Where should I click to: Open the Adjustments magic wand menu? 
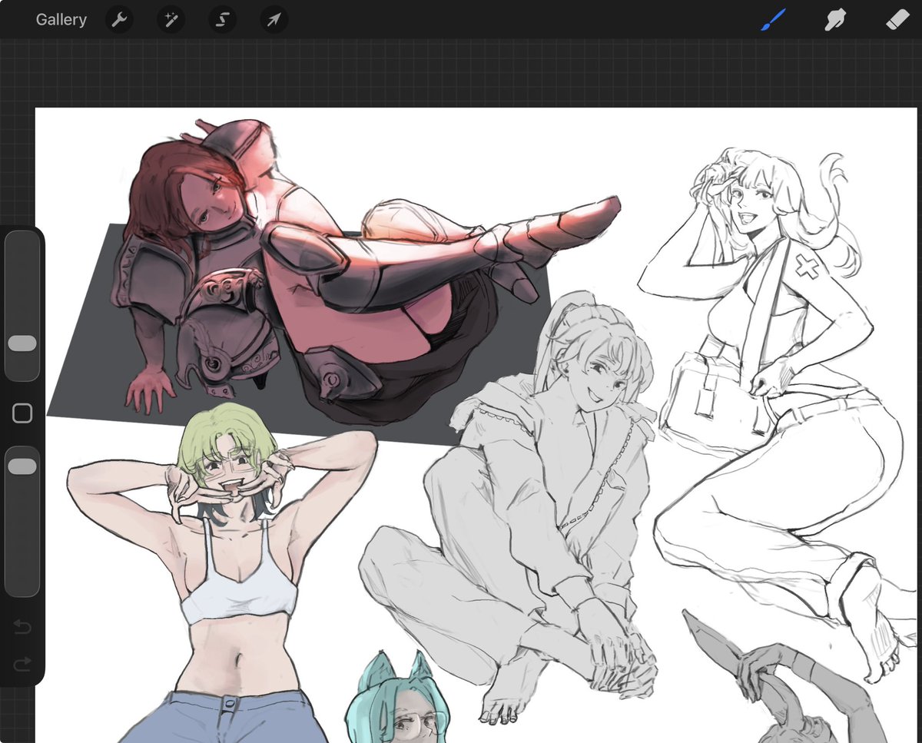click(171, 20)
